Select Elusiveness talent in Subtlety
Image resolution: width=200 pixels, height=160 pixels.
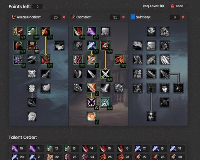[151, 46]
